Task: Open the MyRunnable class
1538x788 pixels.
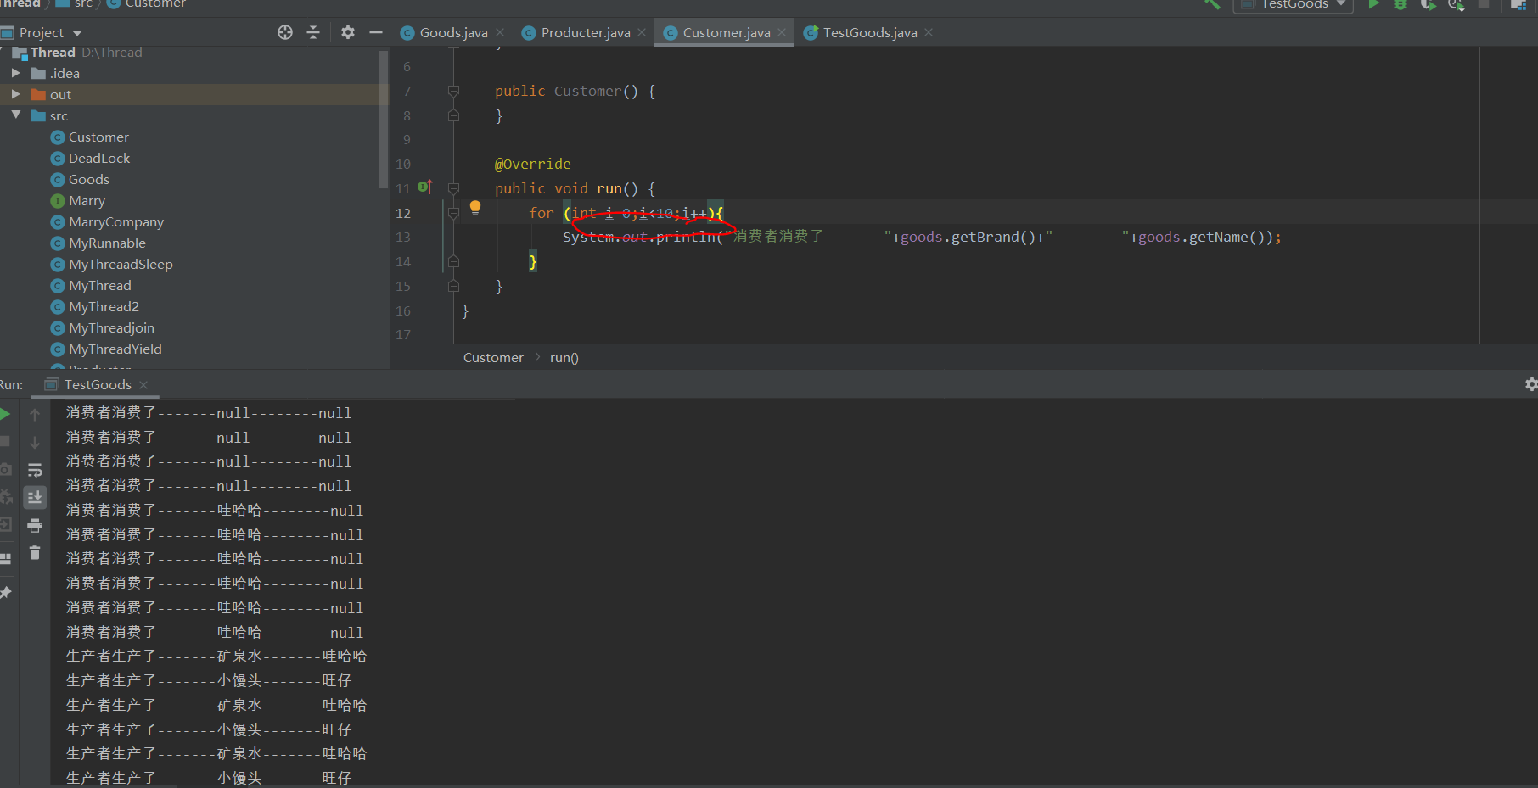Action: coord(107,243)
